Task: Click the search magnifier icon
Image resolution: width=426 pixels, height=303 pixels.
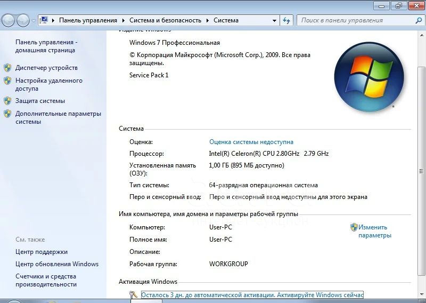Action: [419, 20]
